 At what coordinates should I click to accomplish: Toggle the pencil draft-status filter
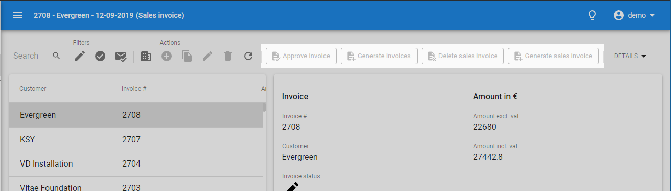click(x=80, y=56)
